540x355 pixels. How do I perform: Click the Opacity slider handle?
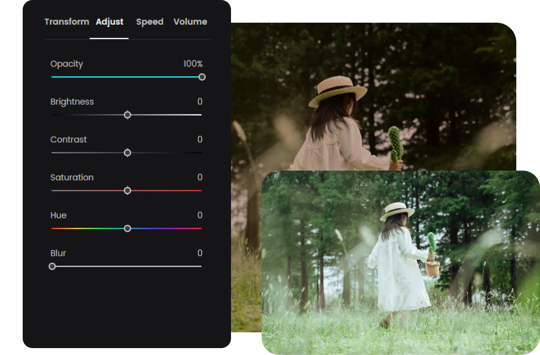[202, 77]
